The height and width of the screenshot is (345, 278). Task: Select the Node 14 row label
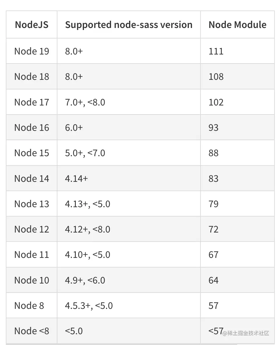click(31, 178)
